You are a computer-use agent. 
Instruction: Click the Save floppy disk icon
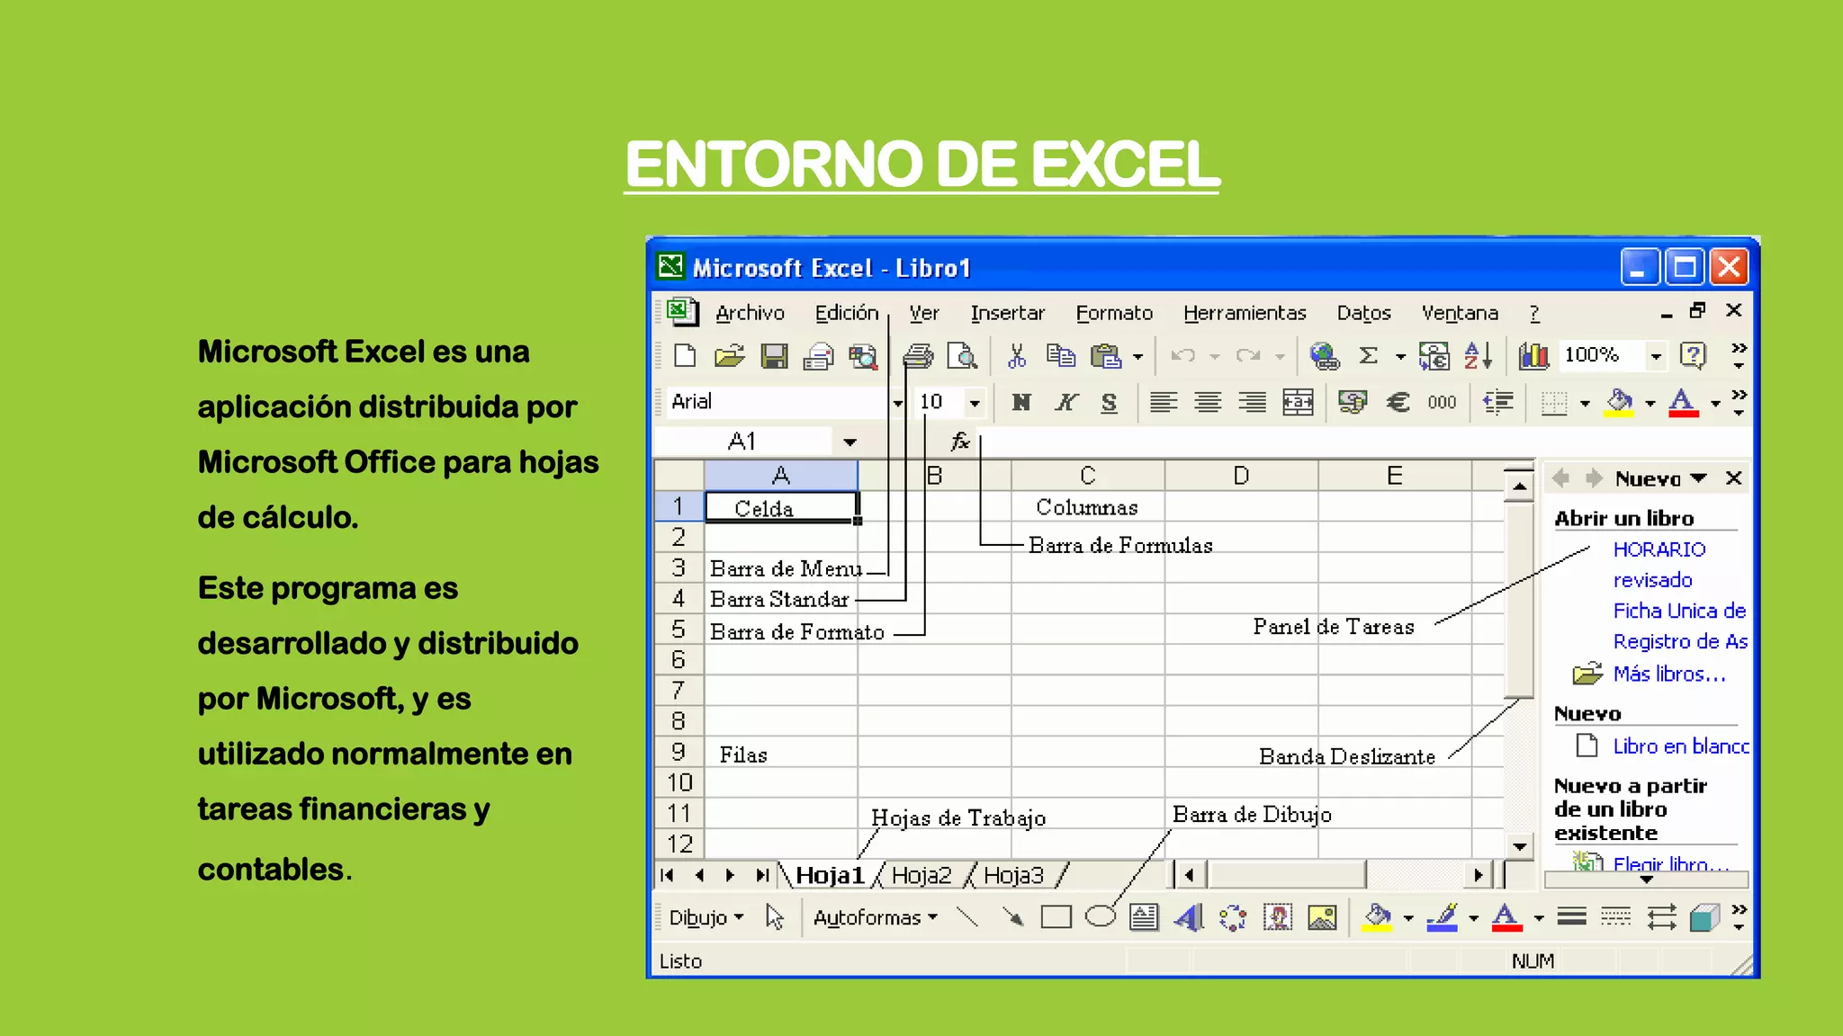pyautogui.click(x=774, y=357)
